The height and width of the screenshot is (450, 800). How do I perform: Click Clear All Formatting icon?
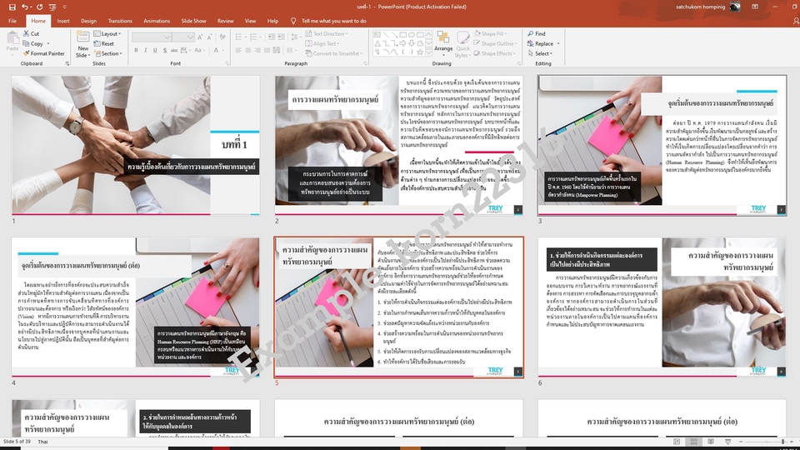[222, 37]
